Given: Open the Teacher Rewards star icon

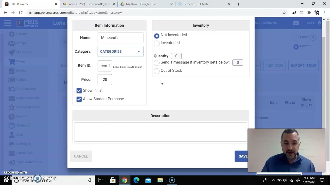Looking at the screenshot, I should [12, 107].
